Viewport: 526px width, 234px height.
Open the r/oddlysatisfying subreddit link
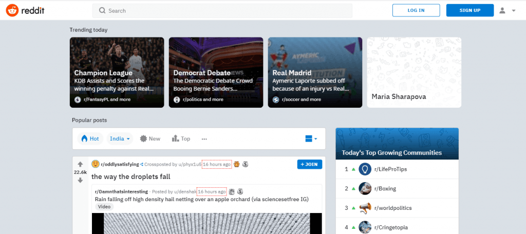pos(120,164)
